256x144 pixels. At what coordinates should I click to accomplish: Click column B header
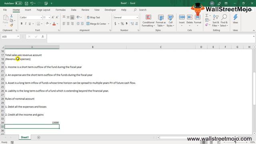point(93,47)
